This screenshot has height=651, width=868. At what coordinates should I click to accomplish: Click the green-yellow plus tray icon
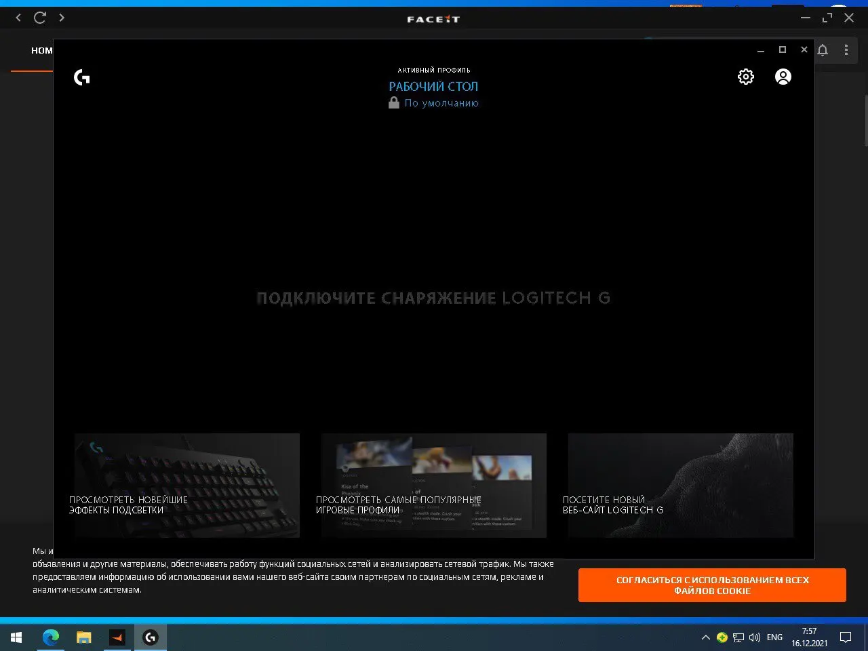click(x=722, y=637)
